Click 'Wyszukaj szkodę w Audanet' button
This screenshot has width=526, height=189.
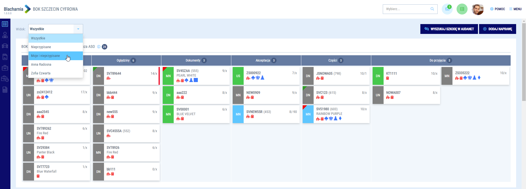449,29
